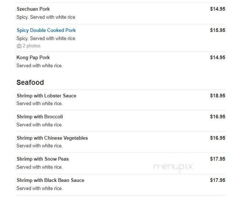Choose Shrimp with Black Bean Sauce
The width and height of the screenshot is (239, 197).
pos(50,180)
